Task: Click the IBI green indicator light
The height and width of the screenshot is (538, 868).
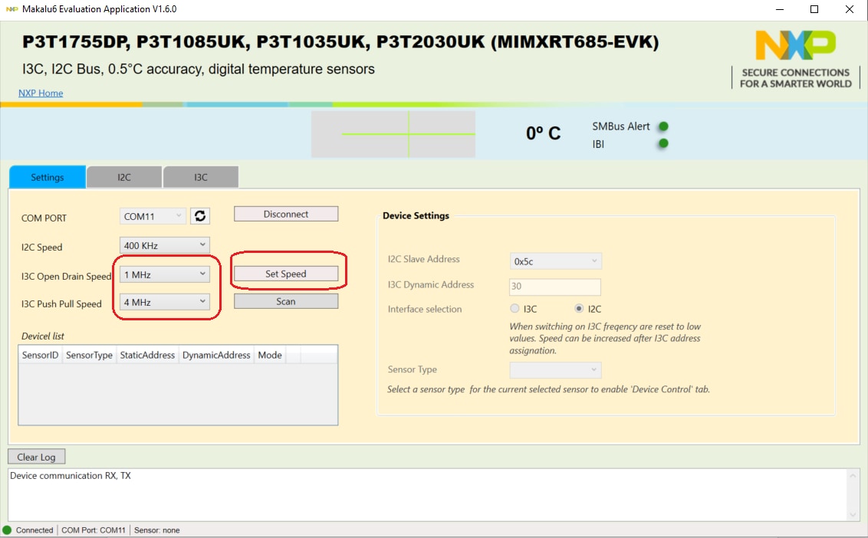Action: [x=664, y=143]
